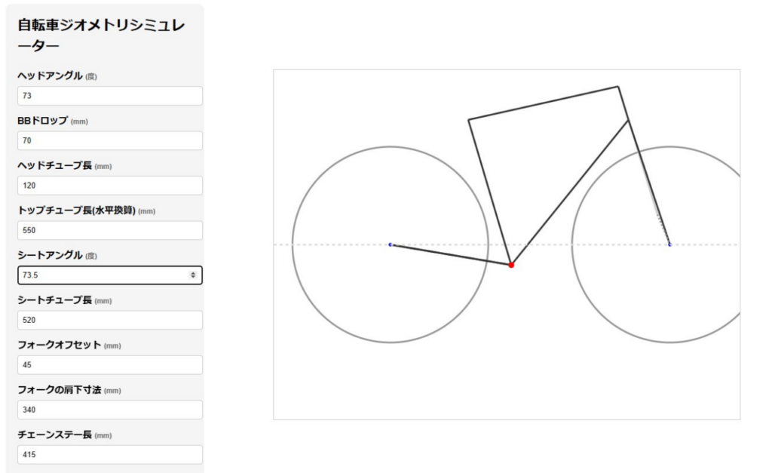This screenshot has height=473, width=772.
Task: Focus the BBドロップ value field
Action: click(x=109, y=140)
